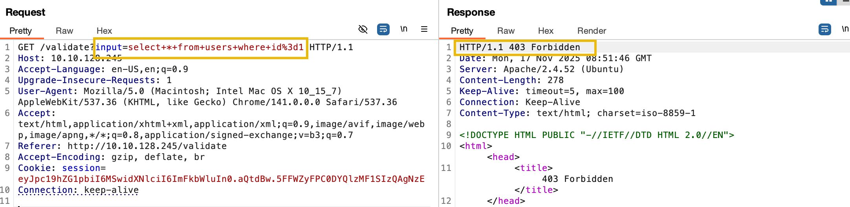Image resolution: width=850 pixels, height=207 pixels.
Task: Click 'Connection: Keep-Alive' in the response
Action: (520, 102)
